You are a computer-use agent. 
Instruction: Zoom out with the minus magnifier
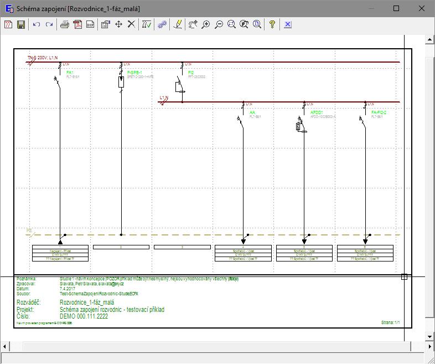point(219,24)
